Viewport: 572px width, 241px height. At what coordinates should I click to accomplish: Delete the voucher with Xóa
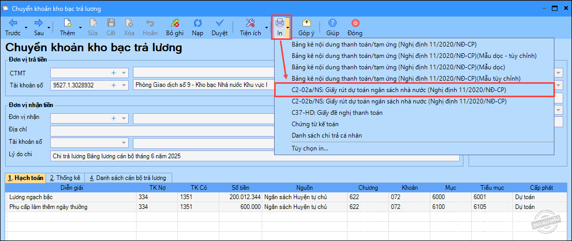tap(129, 27)
